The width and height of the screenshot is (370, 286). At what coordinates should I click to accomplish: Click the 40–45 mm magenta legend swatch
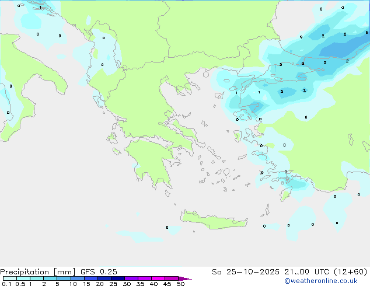[158, 278]
